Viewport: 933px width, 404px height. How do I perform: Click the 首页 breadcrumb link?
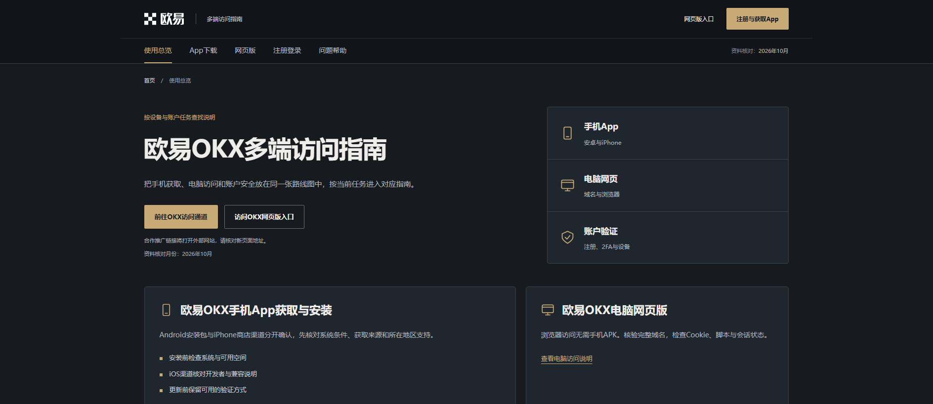[149, 81]
